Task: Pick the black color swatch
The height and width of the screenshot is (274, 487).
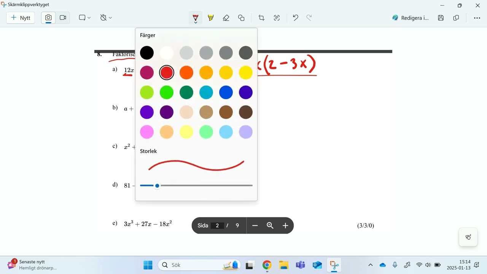Action: (147, 53)
